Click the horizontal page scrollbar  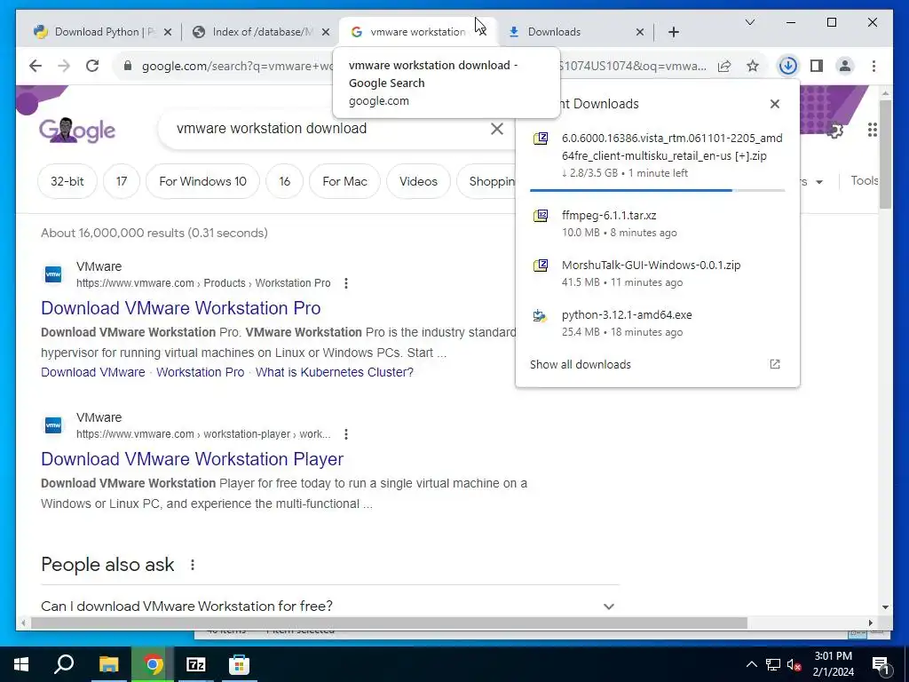[x=389, y=623]
